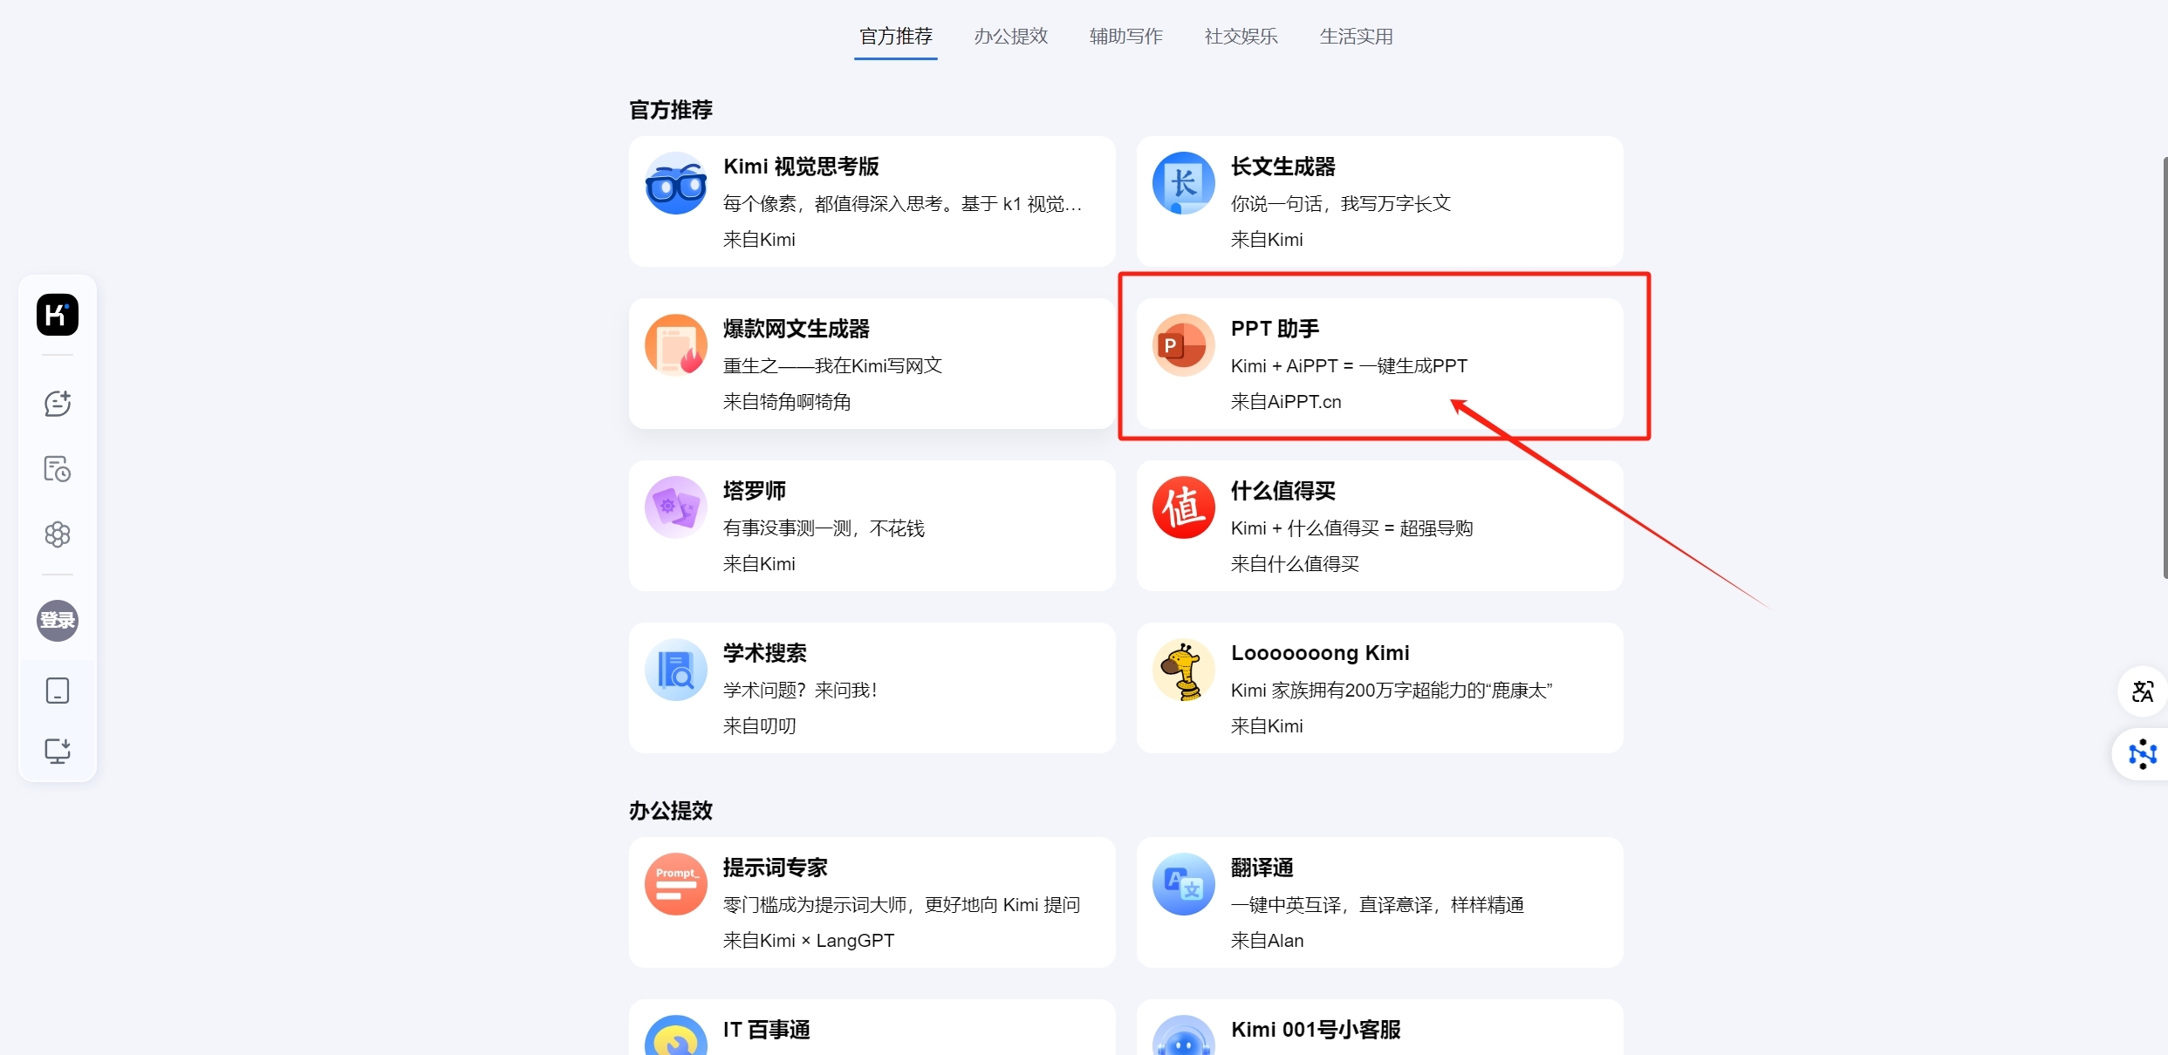The width and height of the screenshot is (2168, 1055).
Task: Open the 塔罗师 title
Action: click(755, 491)
